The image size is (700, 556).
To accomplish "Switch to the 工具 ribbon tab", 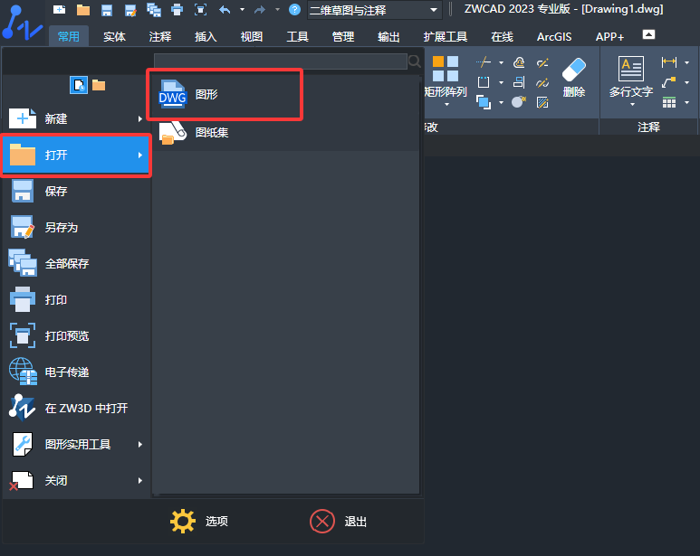I will (297, 36).
